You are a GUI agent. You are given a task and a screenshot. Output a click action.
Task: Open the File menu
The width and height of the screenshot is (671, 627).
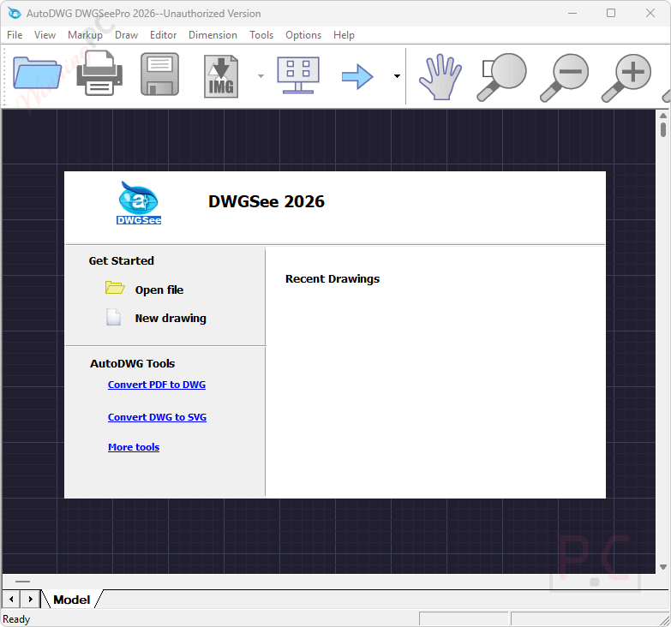click(x=15, y=35)
